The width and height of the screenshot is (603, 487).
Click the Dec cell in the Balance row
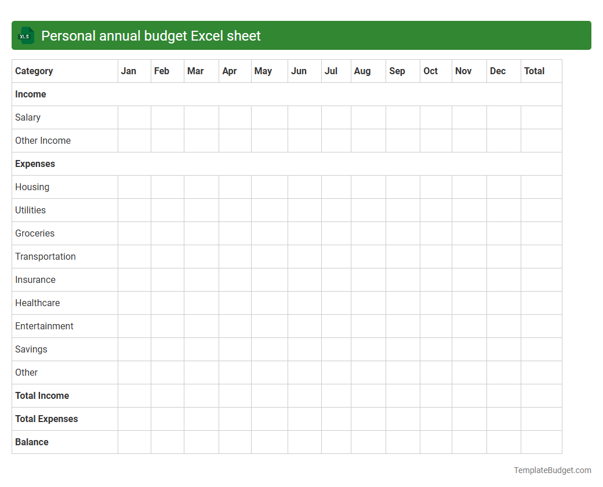coord(503,442)
